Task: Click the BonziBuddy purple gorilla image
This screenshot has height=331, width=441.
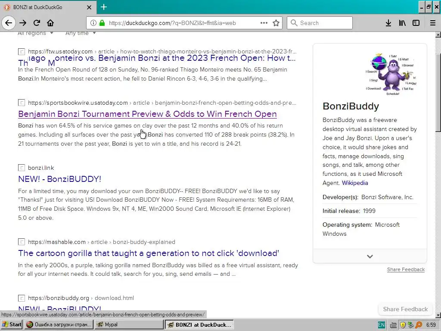Action: tap(391, 74)
